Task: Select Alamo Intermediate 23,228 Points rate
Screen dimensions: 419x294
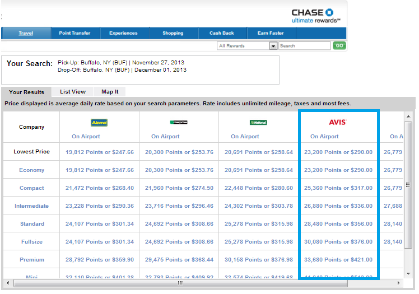Action: tap(100, 206)
